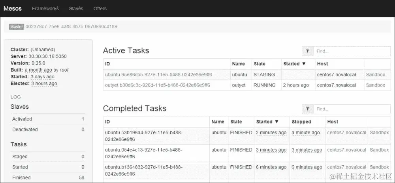Click the Server address 30.30.30.16:5050
The height and width of the screenshot is (183, 395).
[x=47, y=57]
